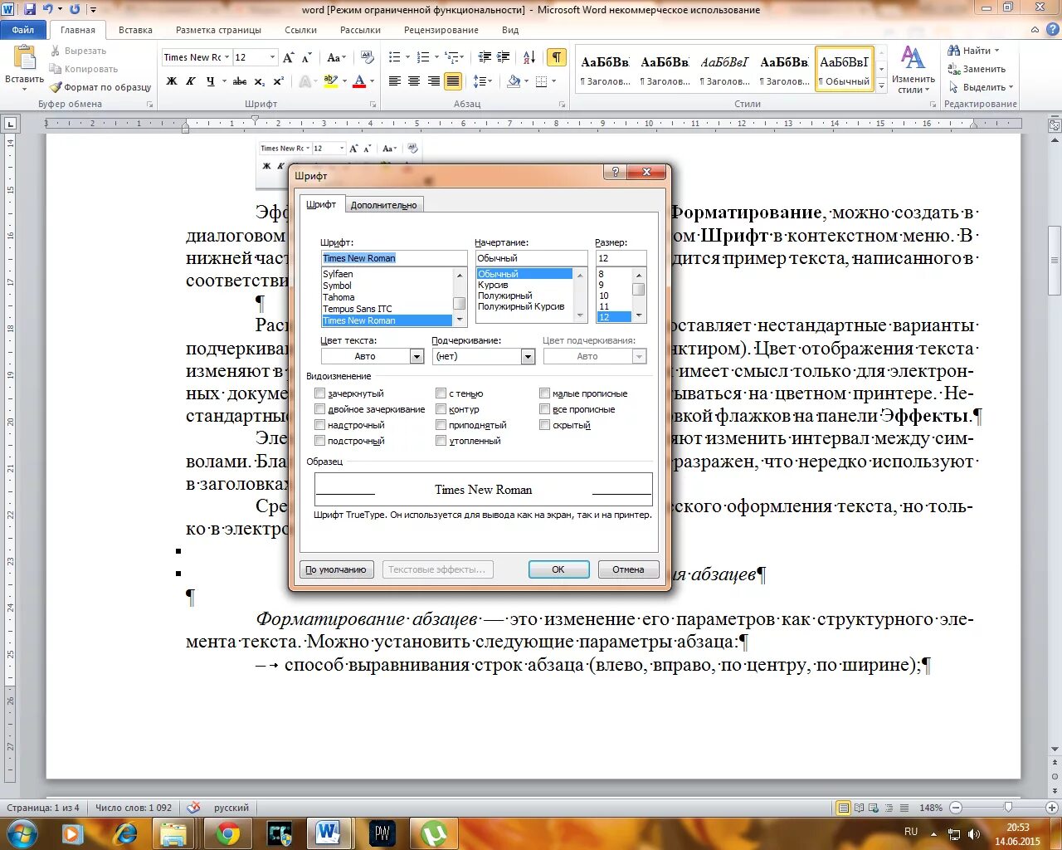Clear formatting icon in the ribbon
This screenshot has width=1062, height=850.
point(369,57)
